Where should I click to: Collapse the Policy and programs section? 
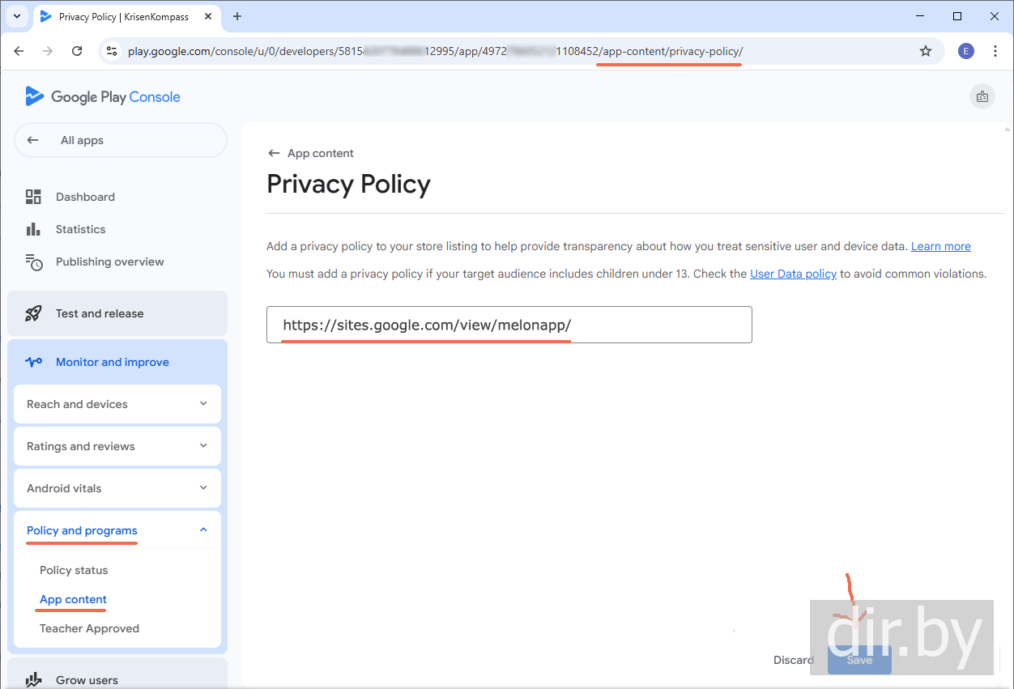(203, 530)
